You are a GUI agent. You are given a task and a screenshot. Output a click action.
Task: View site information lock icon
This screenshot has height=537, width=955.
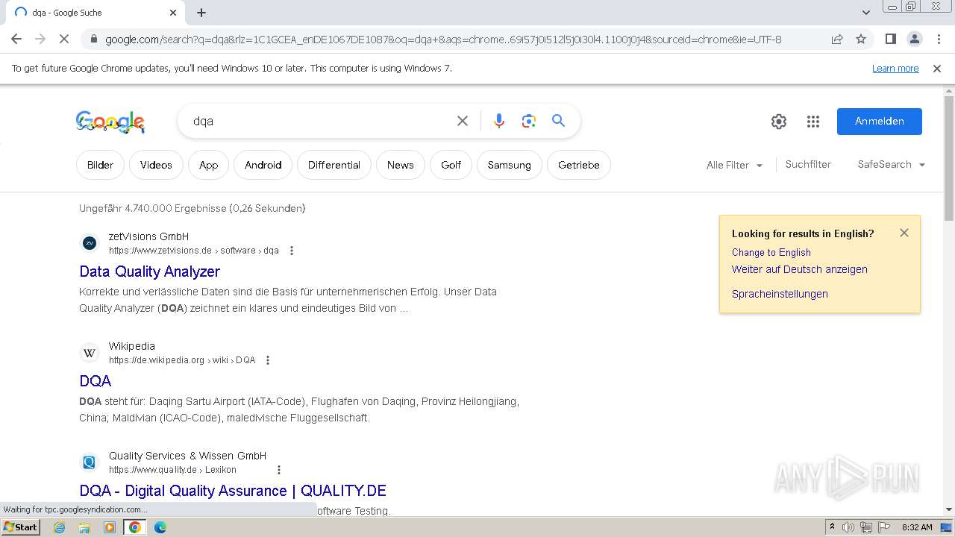point(93,40)
